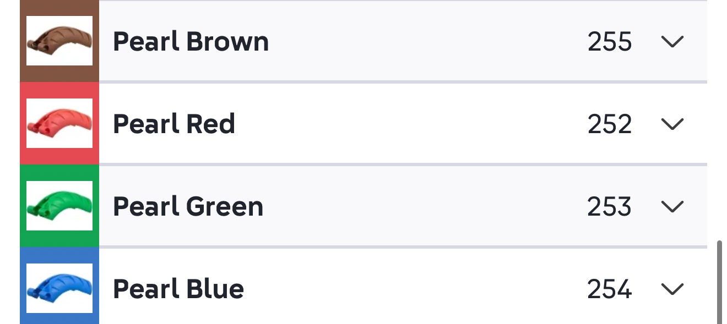727x324 pixels.
Task: Click the Pearl Blue count 254
Action: [x=609, y=289]
